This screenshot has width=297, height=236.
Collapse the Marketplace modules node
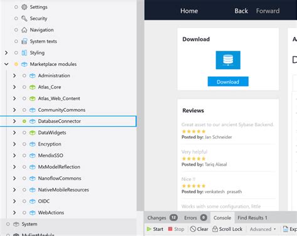[x=6, y=64]
